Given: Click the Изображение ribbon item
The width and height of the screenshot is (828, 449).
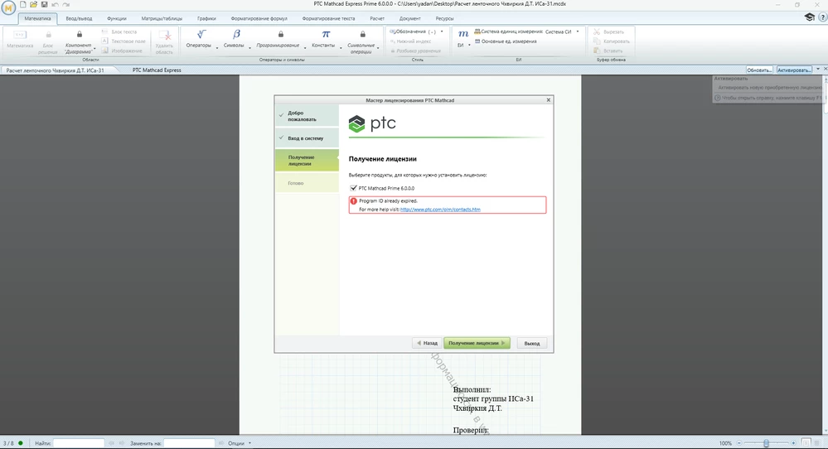Looking at the screenshot, I should (122, 51).
